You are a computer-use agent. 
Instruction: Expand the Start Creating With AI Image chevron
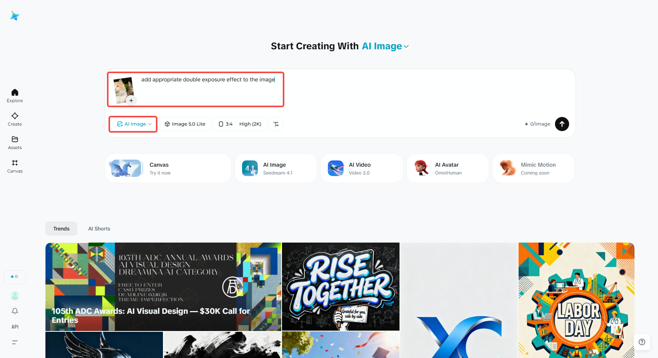(406, 46)
